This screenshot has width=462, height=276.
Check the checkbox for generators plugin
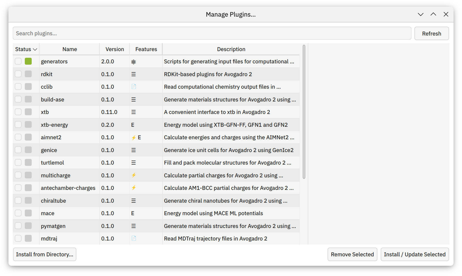tap(18, 61)
